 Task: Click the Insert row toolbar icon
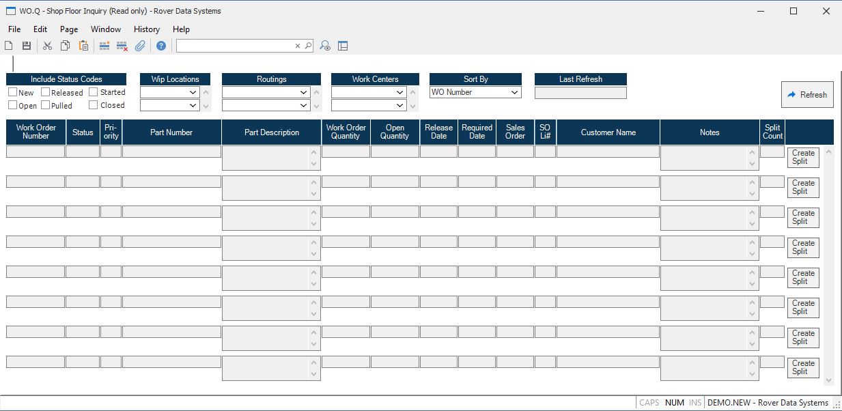click(104, 46)
